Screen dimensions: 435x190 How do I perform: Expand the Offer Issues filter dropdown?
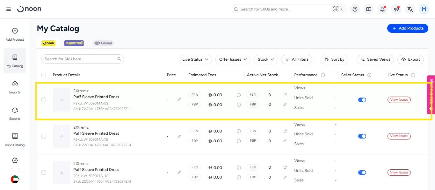point(233,59)
